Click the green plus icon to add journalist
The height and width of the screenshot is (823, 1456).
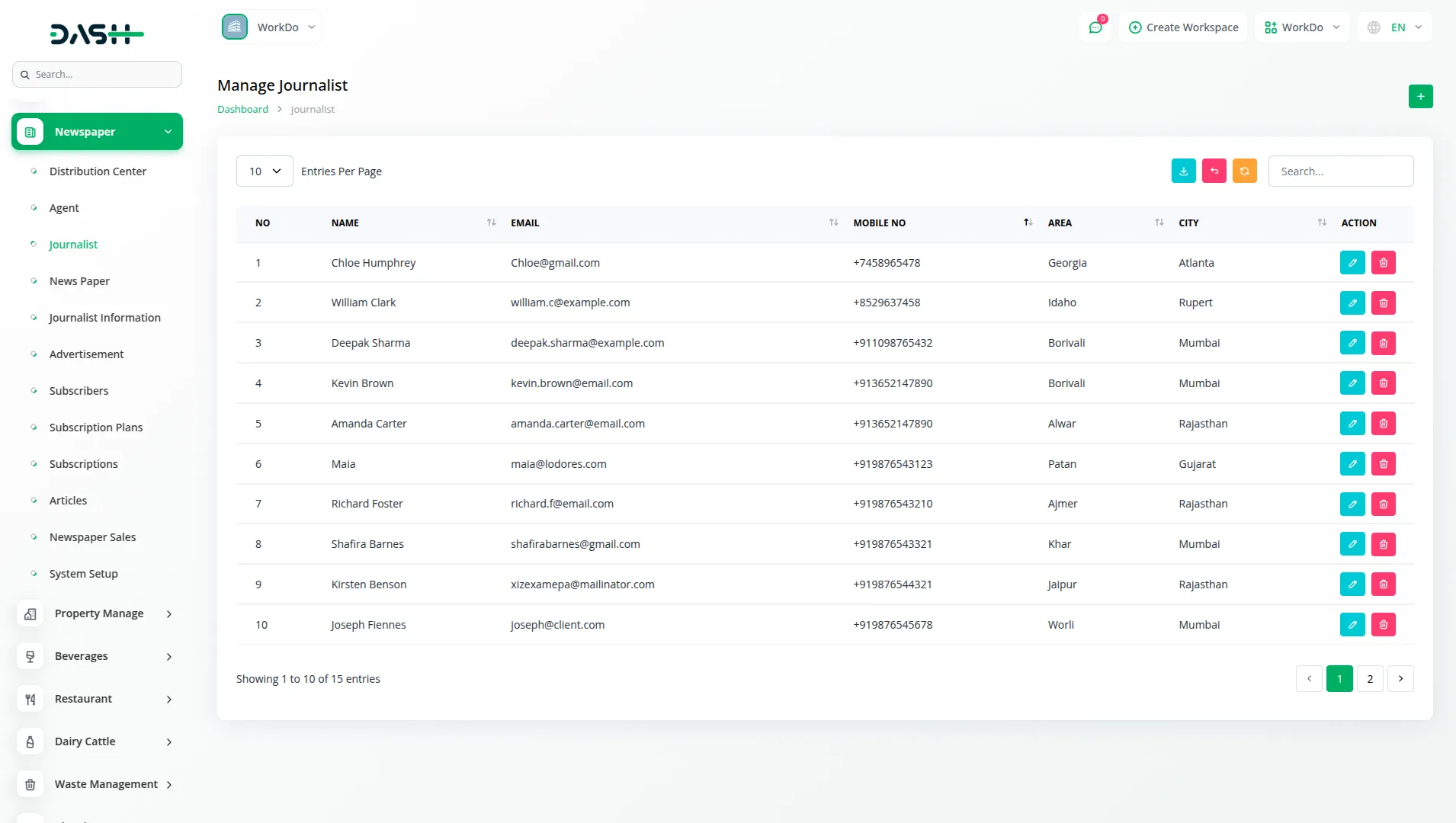[1420, 96]
